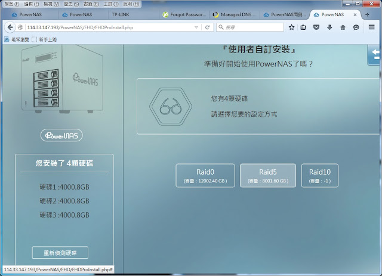Go to the home page icon
The width and height of the screenshot is (382, 276).
[343, 27]
